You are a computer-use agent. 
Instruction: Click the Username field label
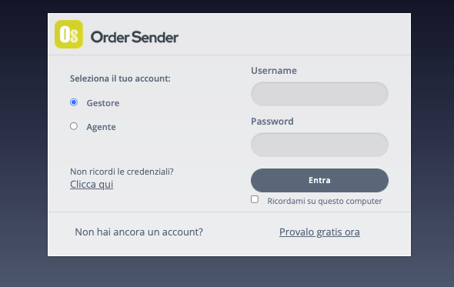[274, 70]
